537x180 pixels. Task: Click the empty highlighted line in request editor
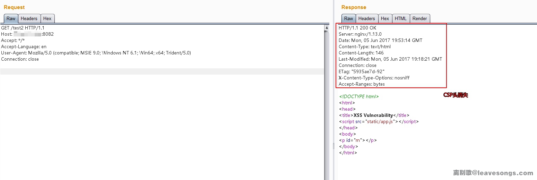[x=162, y=71]
